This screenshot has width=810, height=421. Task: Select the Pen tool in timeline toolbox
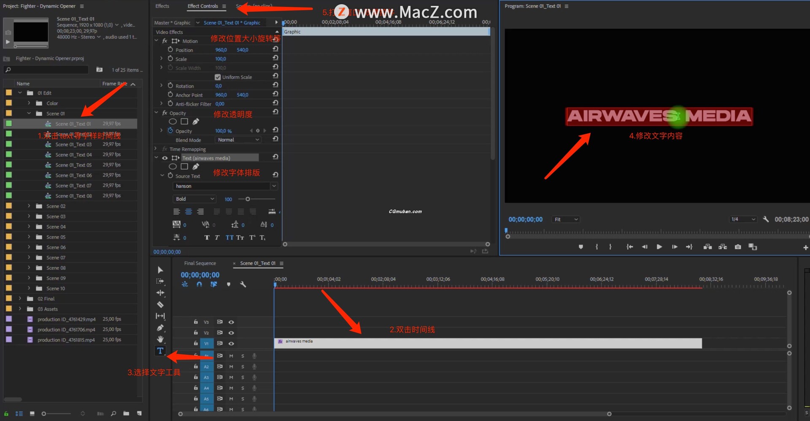pyautogui.click(x=160, y=327)
